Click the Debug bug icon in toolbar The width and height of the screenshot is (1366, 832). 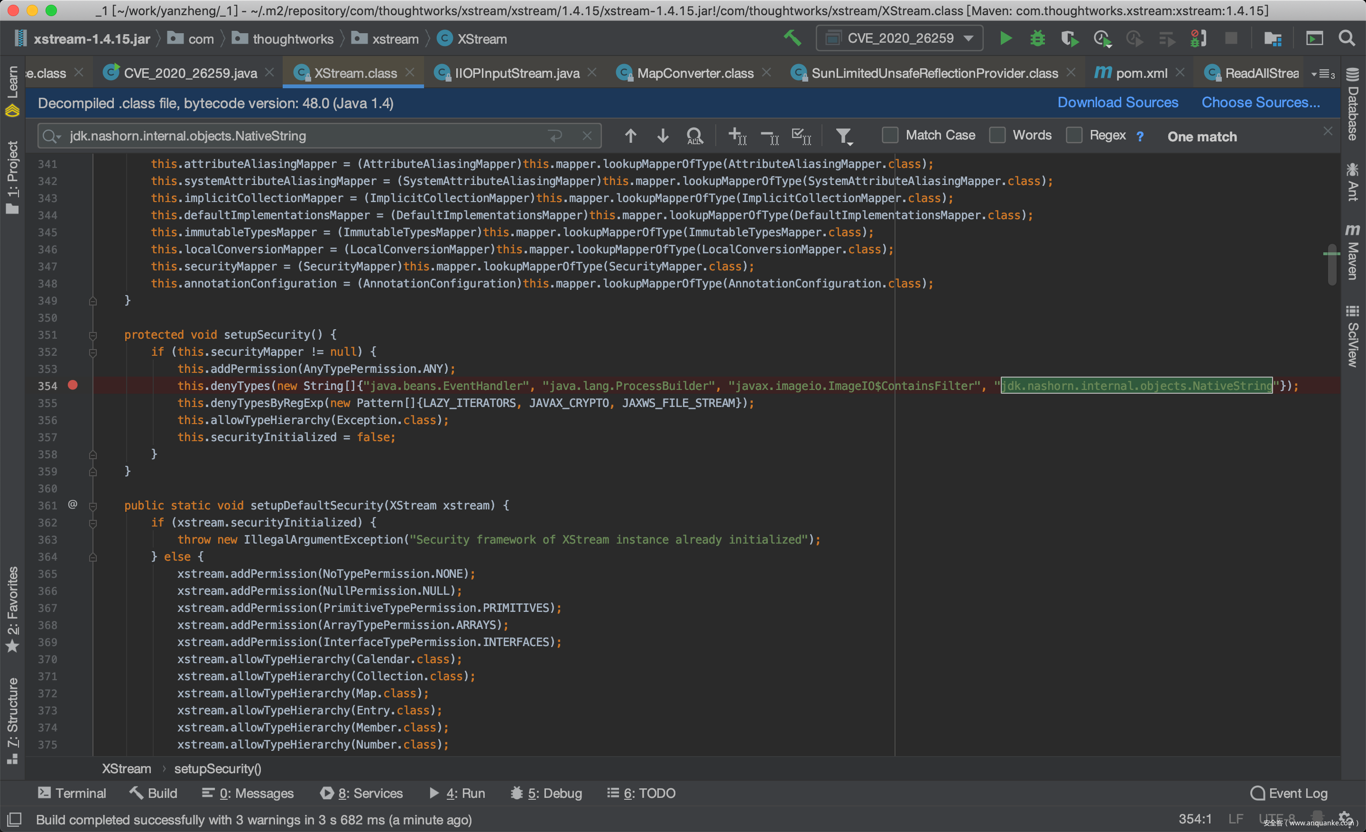click(x=1037, y=39)
